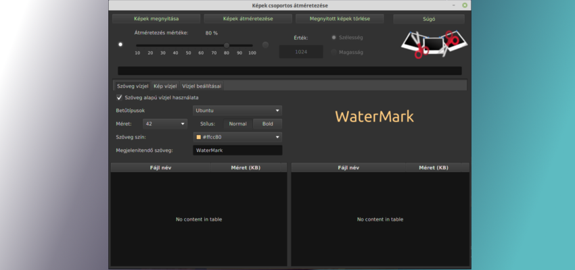Expand the Méret size dropdown
Image resolution: width=575 pixels, height=270 pixels.
click(x=165, y=124)
